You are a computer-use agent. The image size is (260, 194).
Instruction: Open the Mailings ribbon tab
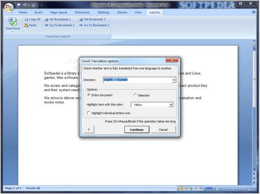tap(104, 12)
